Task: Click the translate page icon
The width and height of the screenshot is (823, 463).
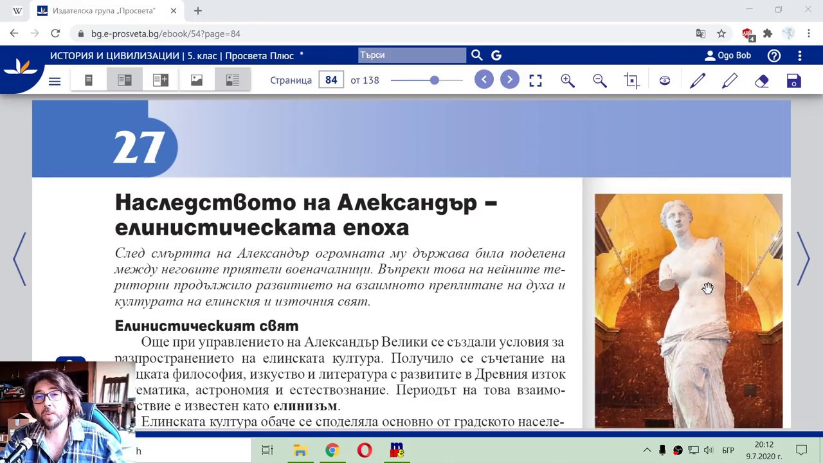Action: [701, 33]
